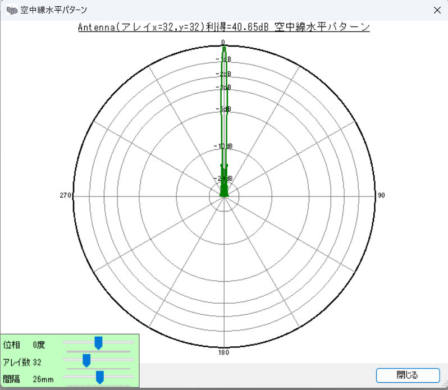
Task: Click the 閉じる button
Action: [408, 375]
